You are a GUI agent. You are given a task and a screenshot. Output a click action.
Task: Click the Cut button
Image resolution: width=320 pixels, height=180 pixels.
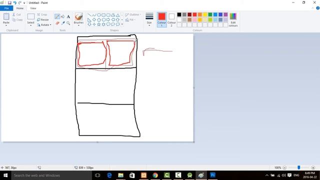click(x=16, y=14)
